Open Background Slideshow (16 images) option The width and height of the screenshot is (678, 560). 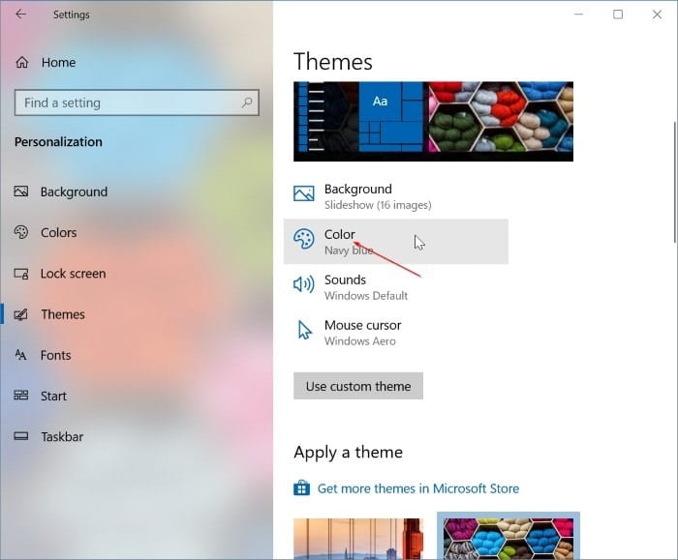point(395,196)
